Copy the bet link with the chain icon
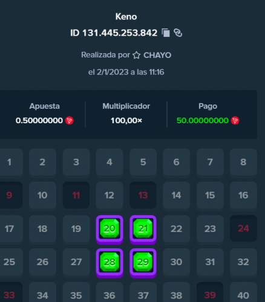This screenshot has width=265, height=302. tap(178, 33)
